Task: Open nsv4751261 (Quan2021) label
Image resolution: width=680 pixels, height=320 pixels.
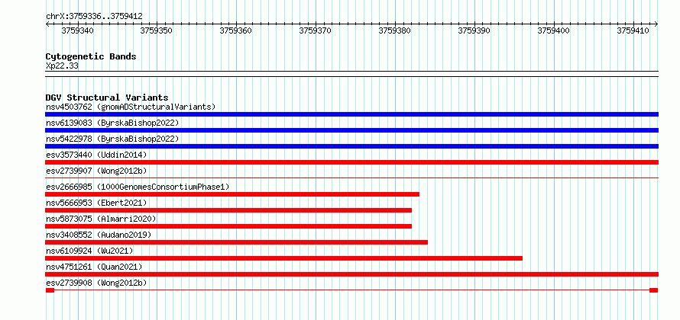Action: coord(94,267)
